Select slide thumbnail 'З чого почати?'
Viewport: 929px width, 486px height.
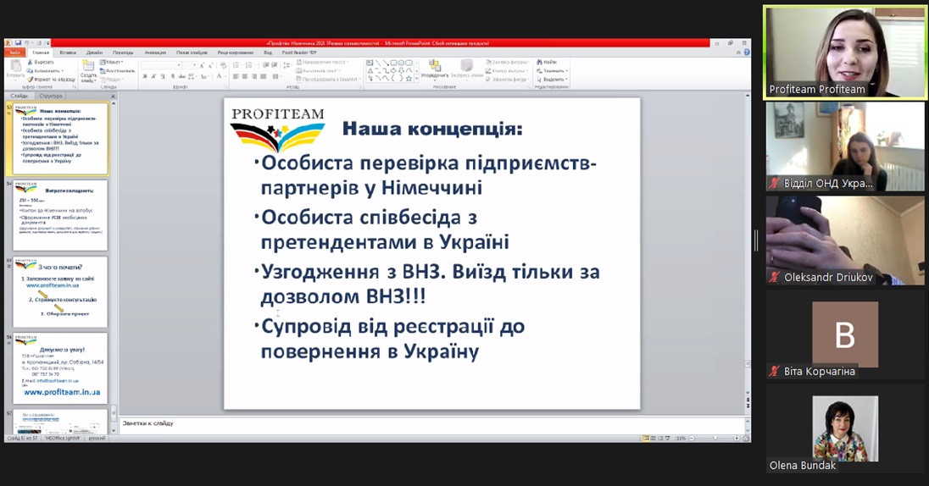pos(60,292)
